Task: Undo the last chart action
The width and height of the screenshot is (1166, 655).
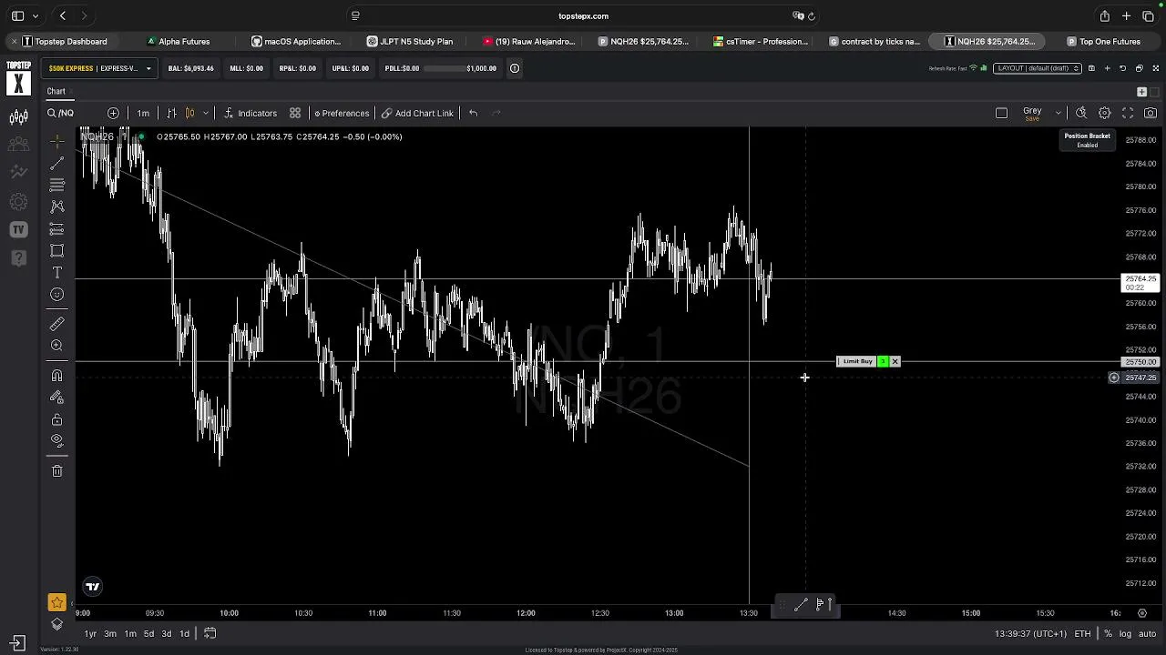Action: click(x=473, y=113)
